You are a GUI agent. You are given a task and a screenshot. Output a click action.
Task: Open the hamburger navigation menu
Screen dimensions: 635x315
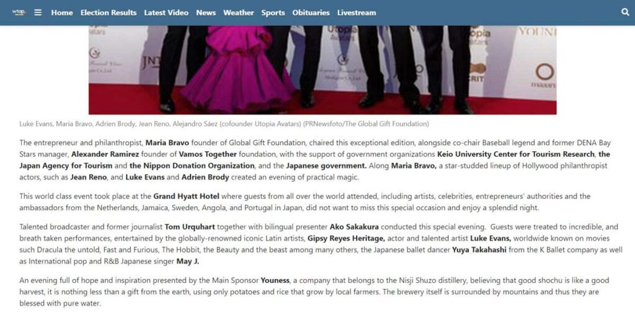(38, 12)
